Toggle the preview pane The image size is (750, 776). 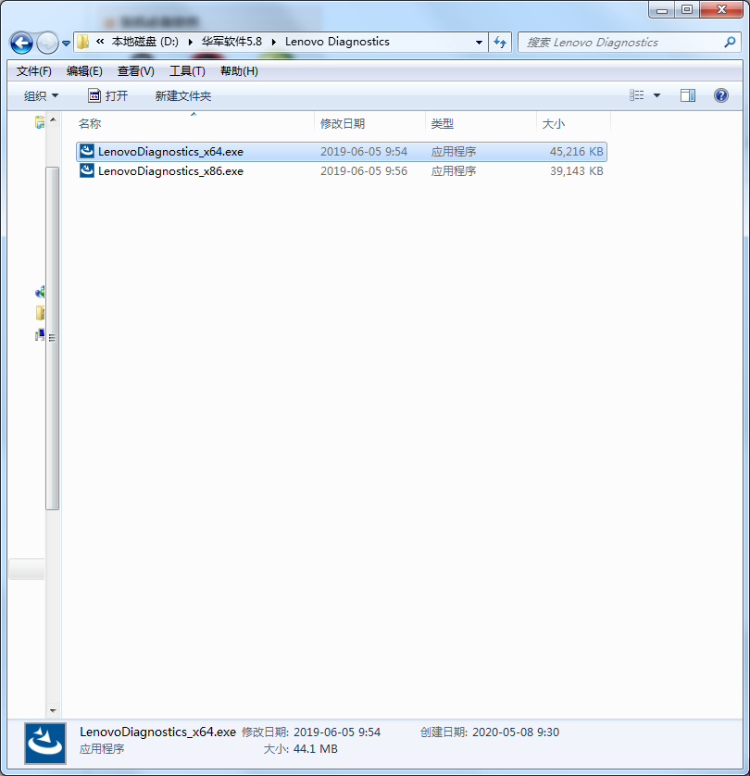click(688, 95)
